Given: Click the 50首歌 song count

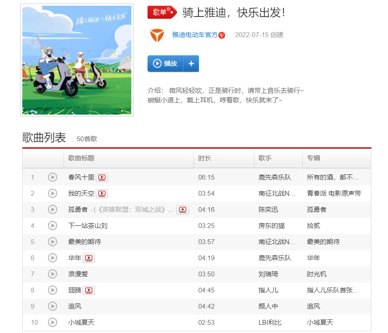Looking at the screenshot, I should (x=87, y=139).
